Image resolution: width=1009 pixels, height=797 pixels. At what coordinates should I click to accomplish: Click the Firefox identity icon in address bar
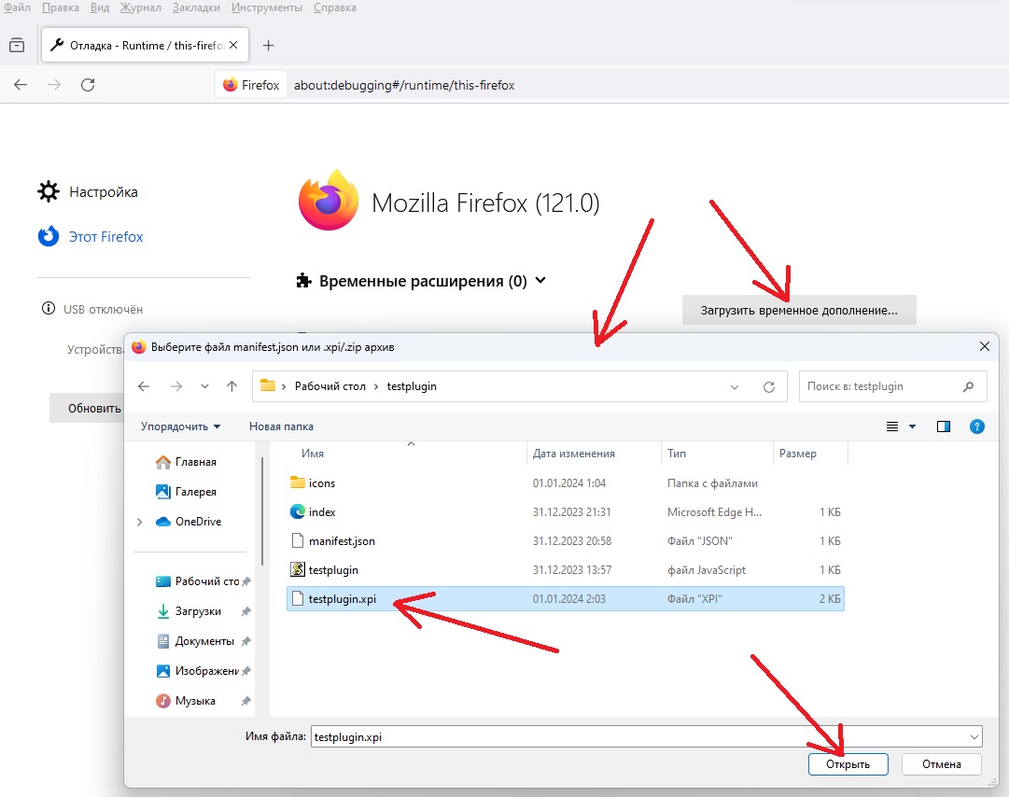tap(251, 85)
